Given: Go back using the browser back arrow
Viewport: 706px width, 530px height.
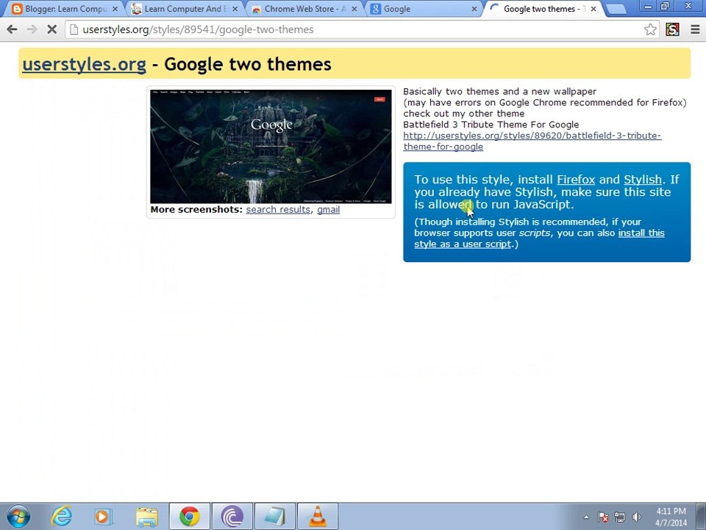Looking at the screenshot, I should 13,29.
